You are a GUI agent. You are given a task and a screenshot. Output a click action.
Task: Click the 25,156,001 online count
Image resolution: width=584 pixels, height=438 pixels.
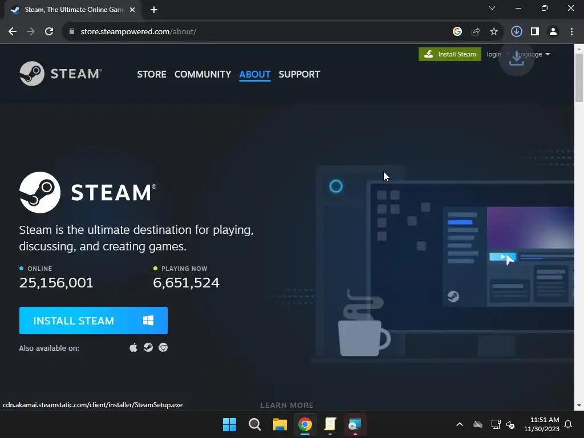[x=56, y=283]
